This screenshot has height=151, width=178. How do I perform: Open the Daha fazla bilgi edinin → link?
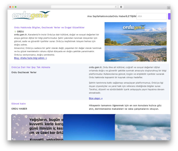pos(34,58)
